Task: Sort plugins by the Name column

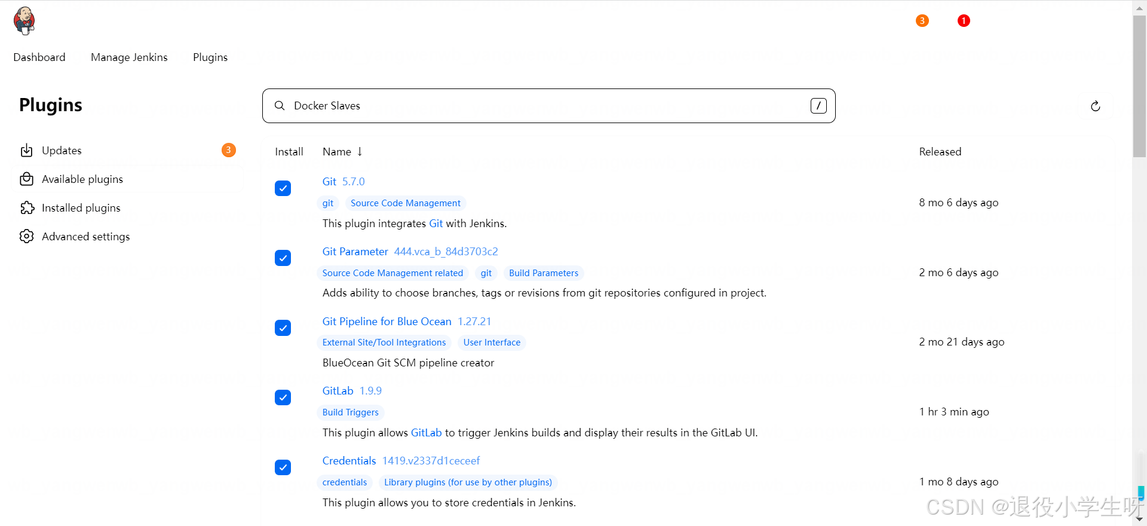Action: (342, 152)
